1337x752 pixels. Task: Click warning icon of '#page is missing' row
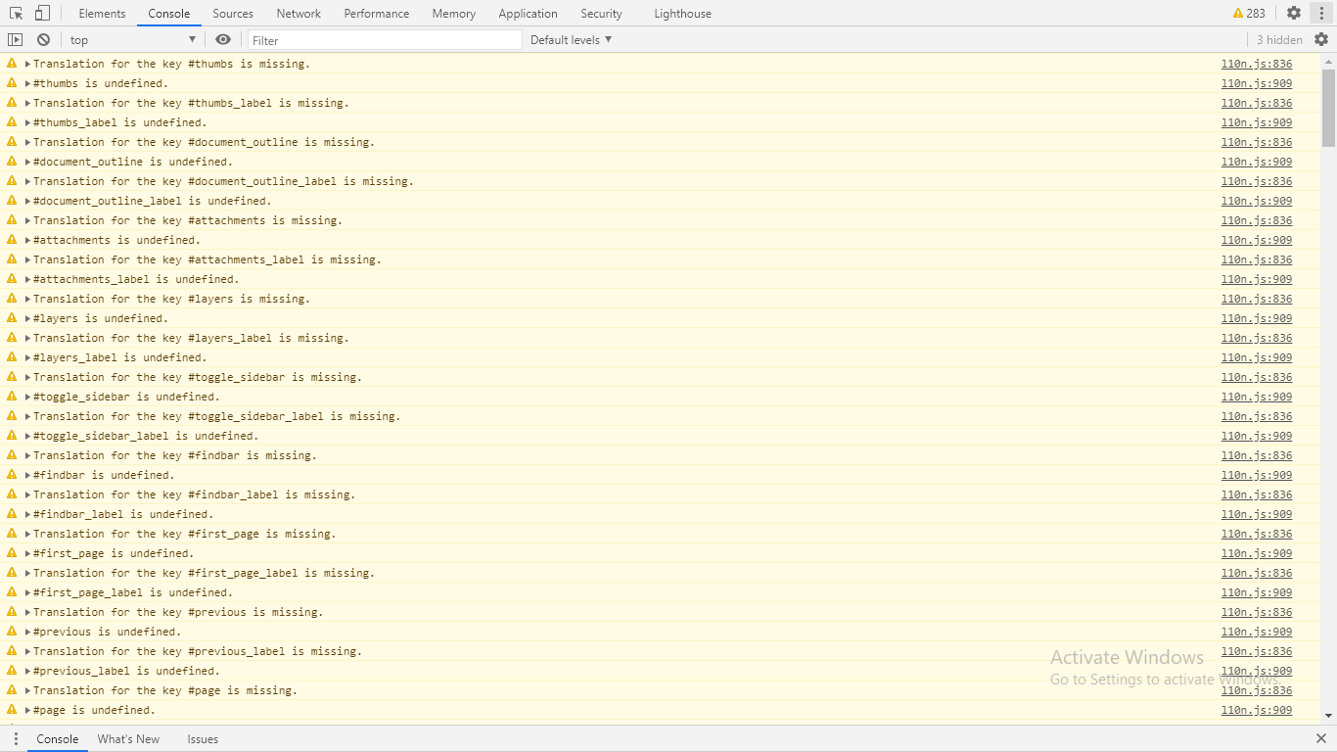click(x=12, y=690)
